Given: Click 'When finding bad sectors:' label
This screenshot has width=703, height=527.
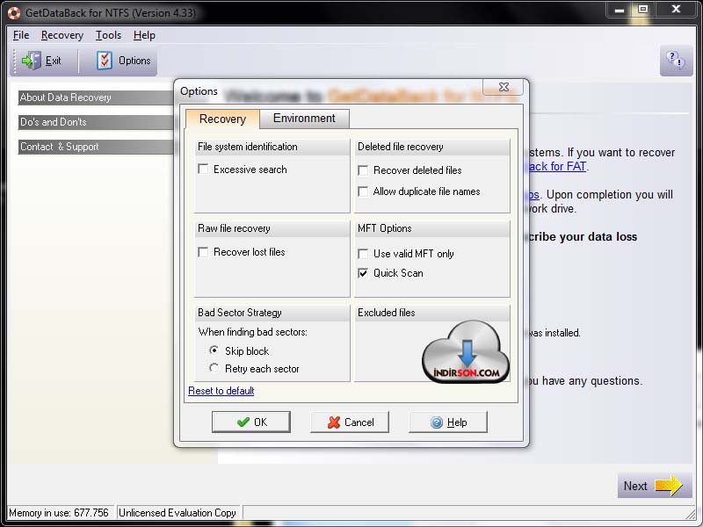Looking at the screenshot, I should [253, 332].
